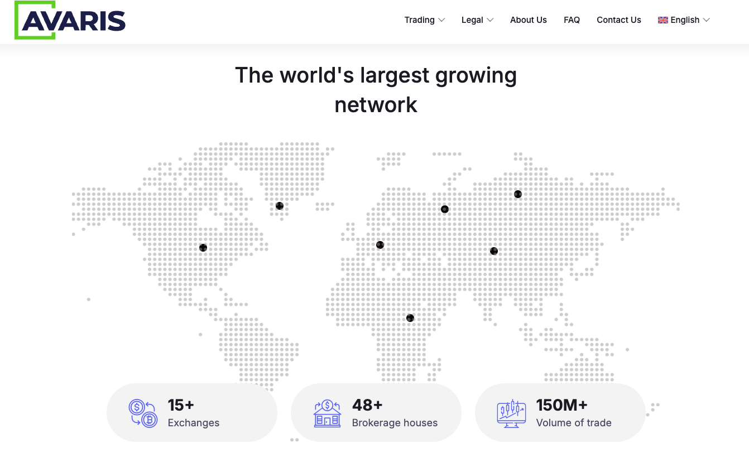The image size is (749, 467).
Task: Navigate to Contact Us
Action: click(x=619, y=20)
